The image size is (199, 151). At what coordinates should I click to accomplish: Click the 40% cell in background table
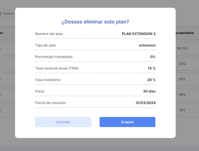coord(182,94)
